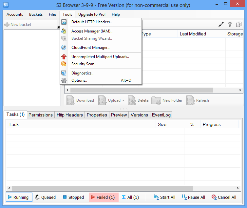This screenshot has height=208, width=247.
Task: Click the Security Scan box icon
Action: click(x=64, y=64)
